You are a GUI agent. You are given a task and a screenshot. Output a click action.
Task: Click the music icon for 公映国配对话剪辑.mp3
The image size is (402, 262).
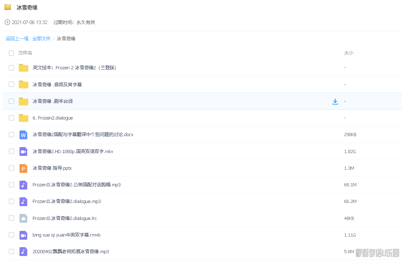(23, 185)
